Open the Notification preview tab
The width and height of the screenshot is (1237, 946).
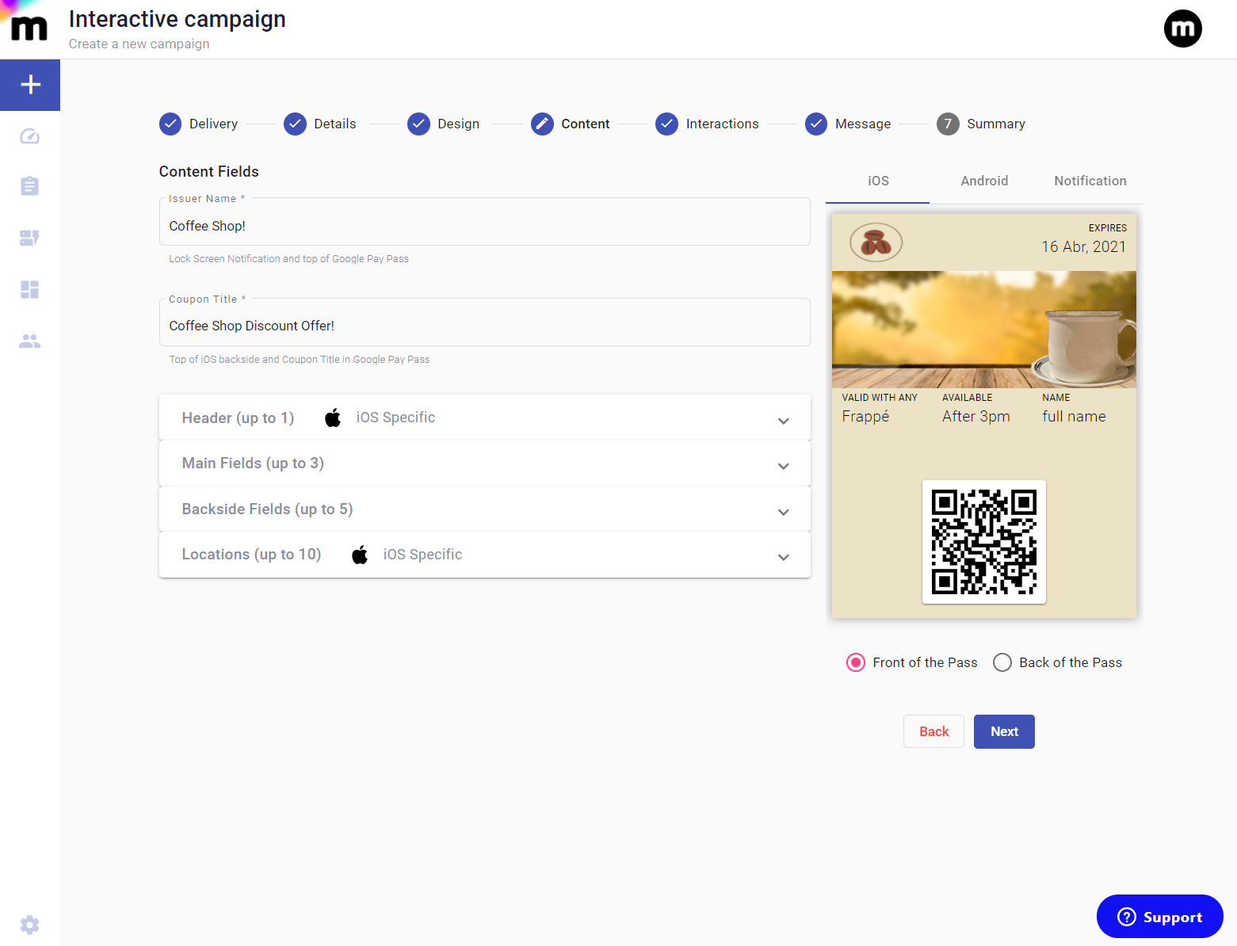[1090, 181]
